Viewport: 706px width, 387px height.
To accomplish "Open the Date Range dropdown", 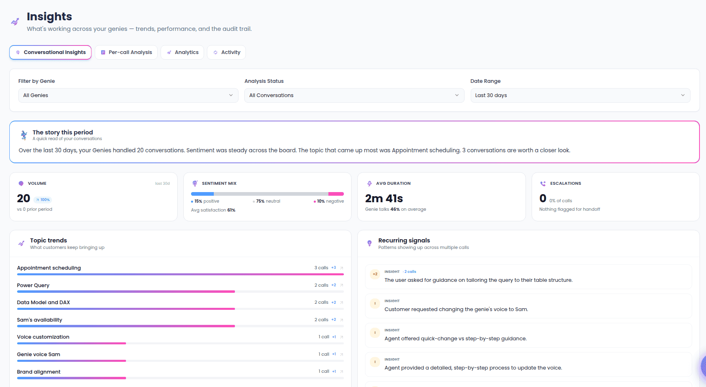I will pos(580,95).
